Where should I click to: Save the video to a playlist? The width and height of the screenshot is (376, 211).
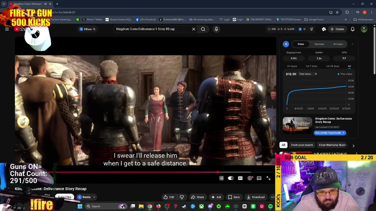coord(234,197)
